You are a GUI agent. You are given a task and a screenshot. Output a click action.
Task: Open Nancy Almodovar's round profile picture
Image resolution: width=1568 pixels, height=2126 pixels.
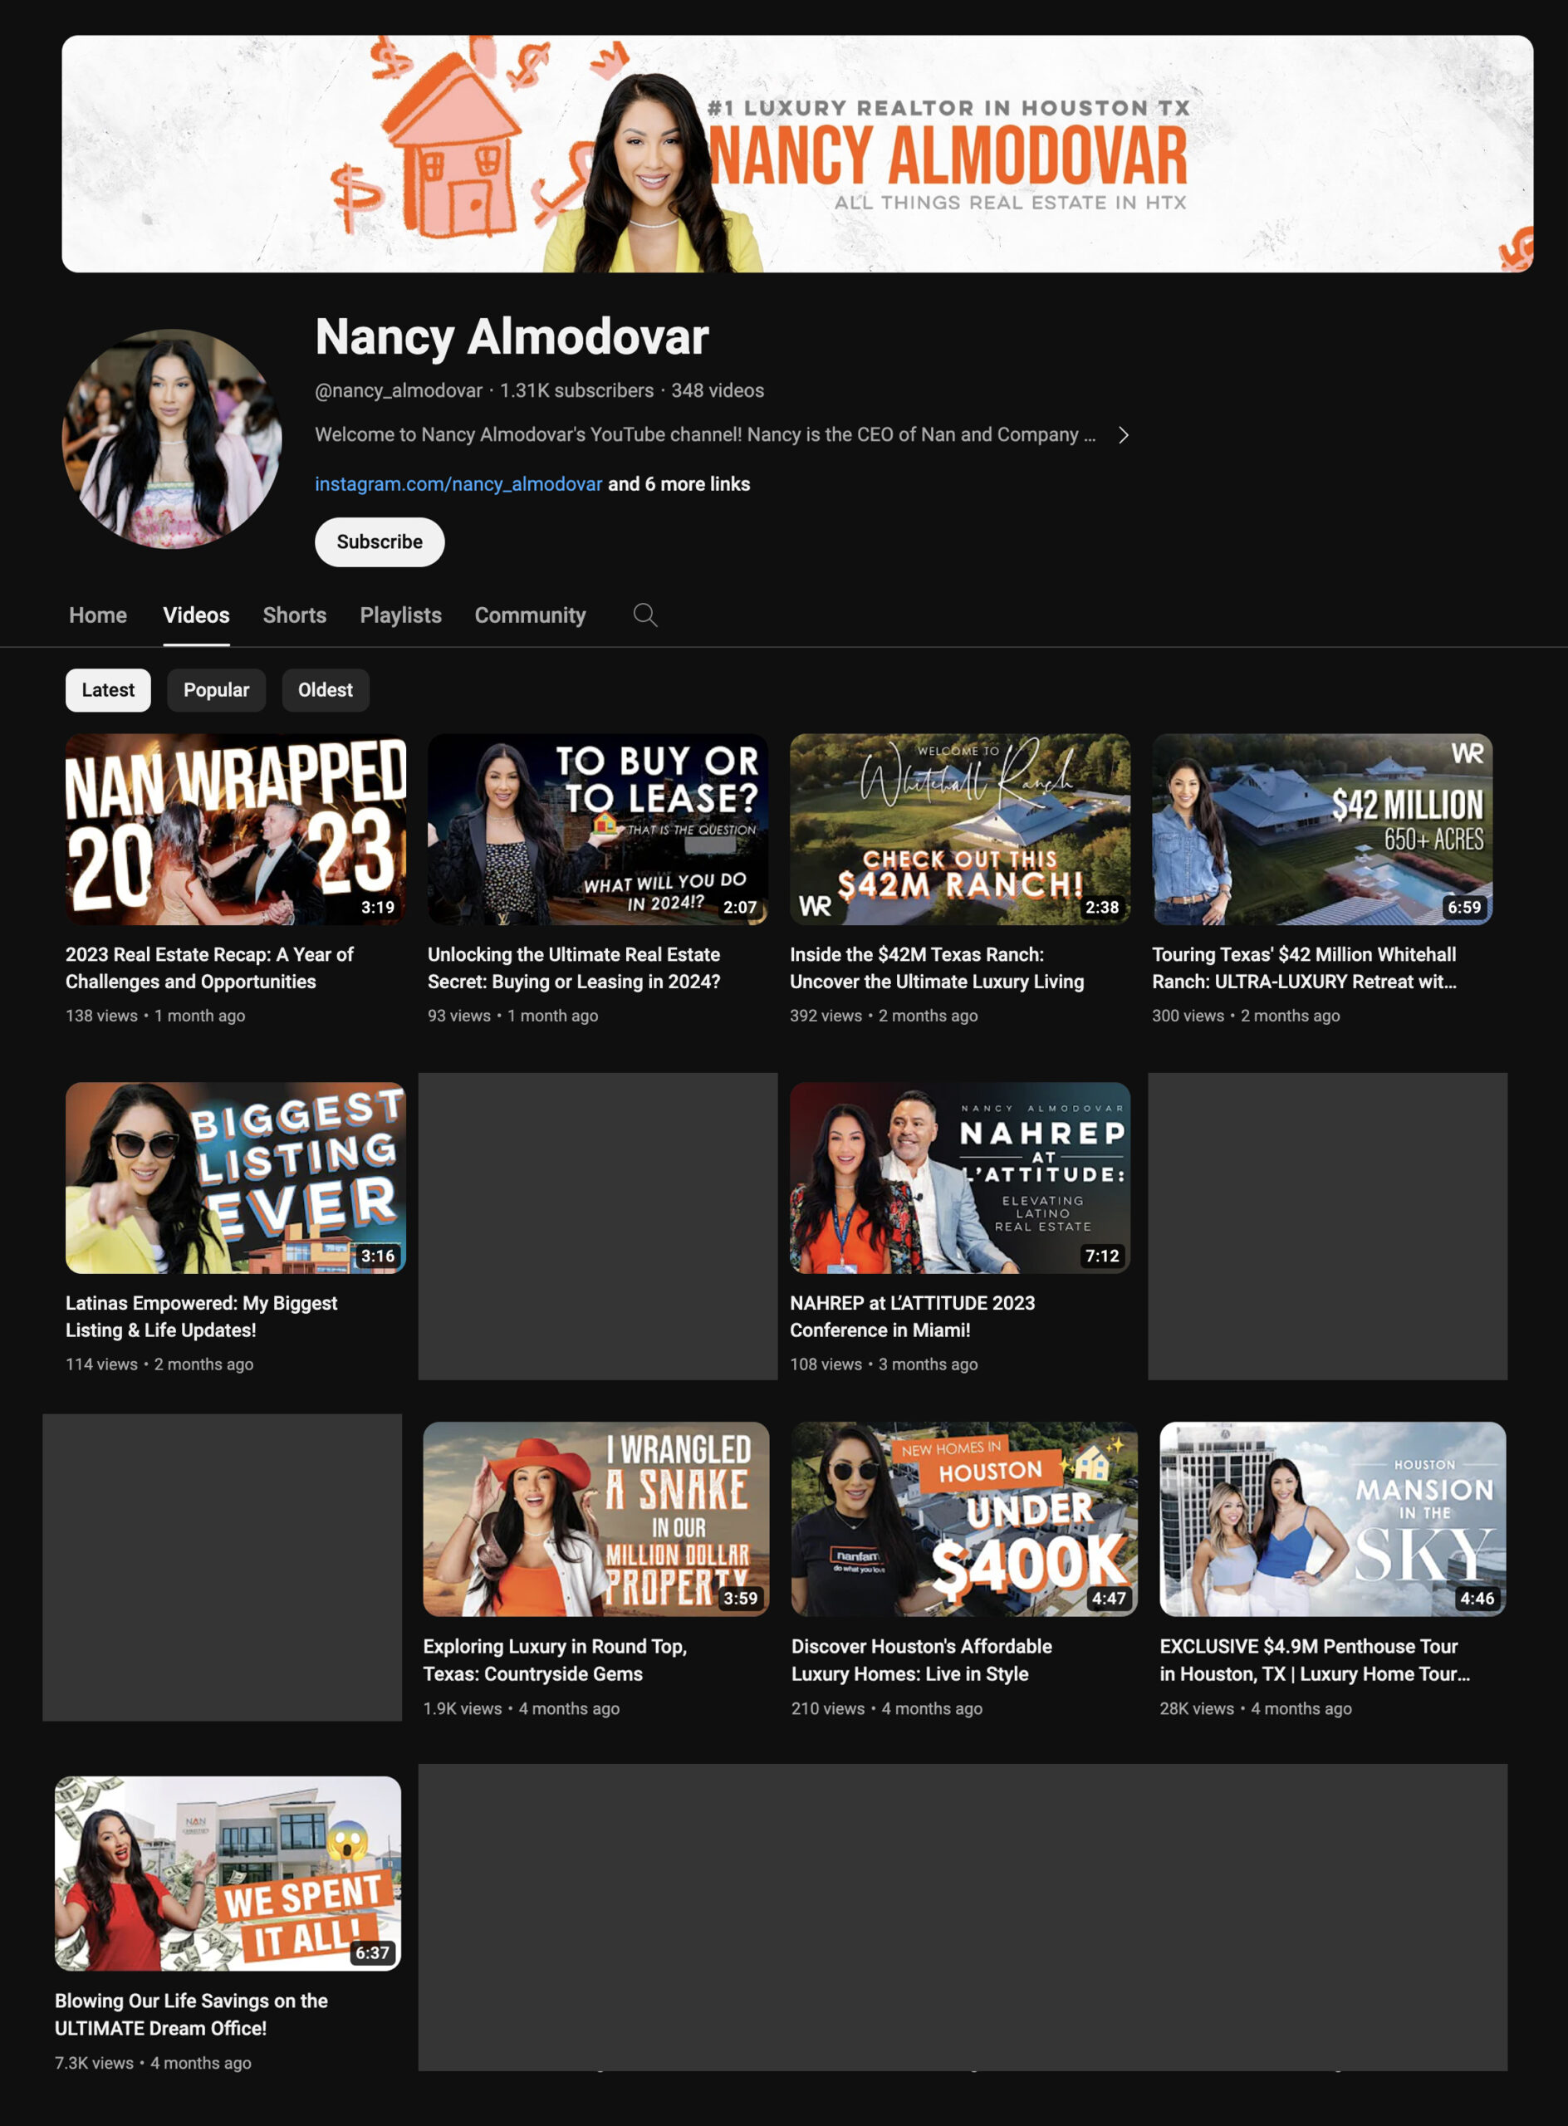[172, 438]
